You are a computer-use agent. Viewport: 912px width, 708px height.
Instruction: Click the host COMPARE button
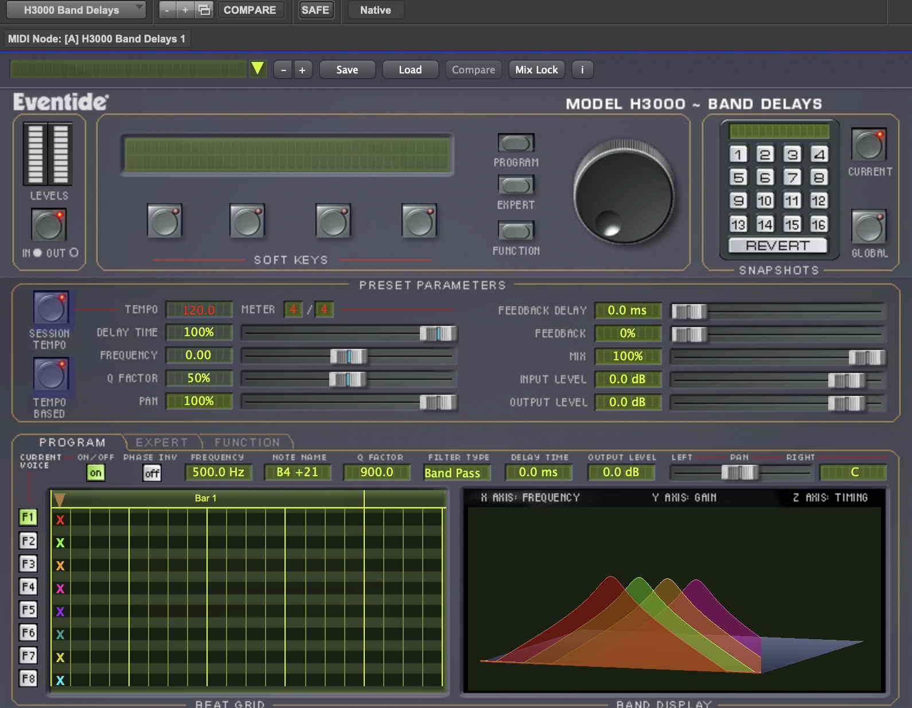pyautogui.click(x=250, y=10)
